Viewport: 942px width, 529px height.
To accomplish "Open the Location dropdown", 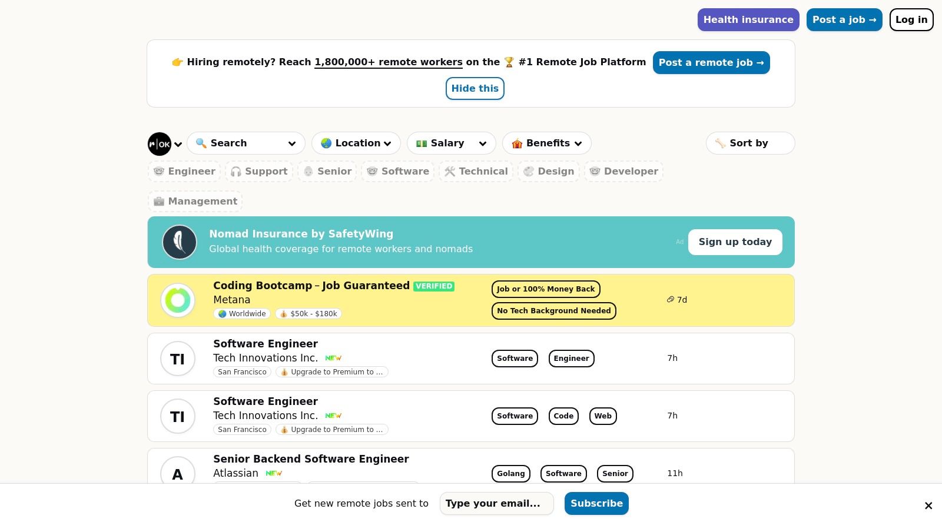I will click(356, 143).
